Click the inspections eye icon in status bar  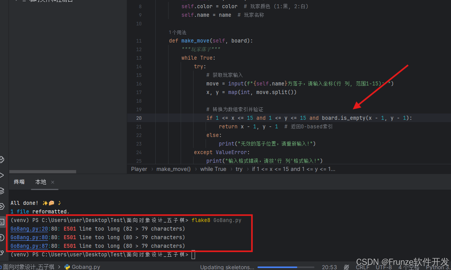pyautogui.click(x=346, y=267)
